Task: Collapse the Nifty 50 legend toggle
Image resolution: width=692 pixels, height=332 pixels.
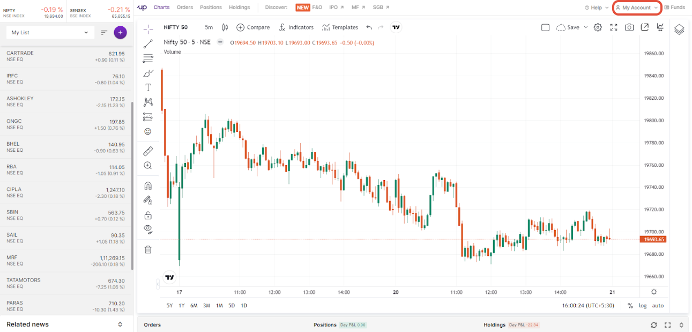Action: tap(220, 42)
